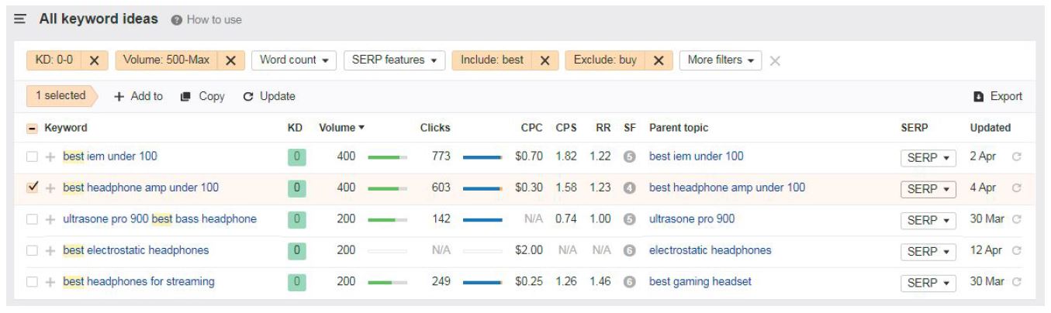
Task: Open the SERP features dropdown
Action: (x=393, y=60)
